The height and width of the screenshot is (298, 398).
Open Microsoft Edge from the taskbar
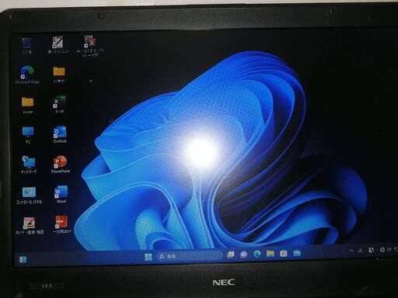point(257,254)
